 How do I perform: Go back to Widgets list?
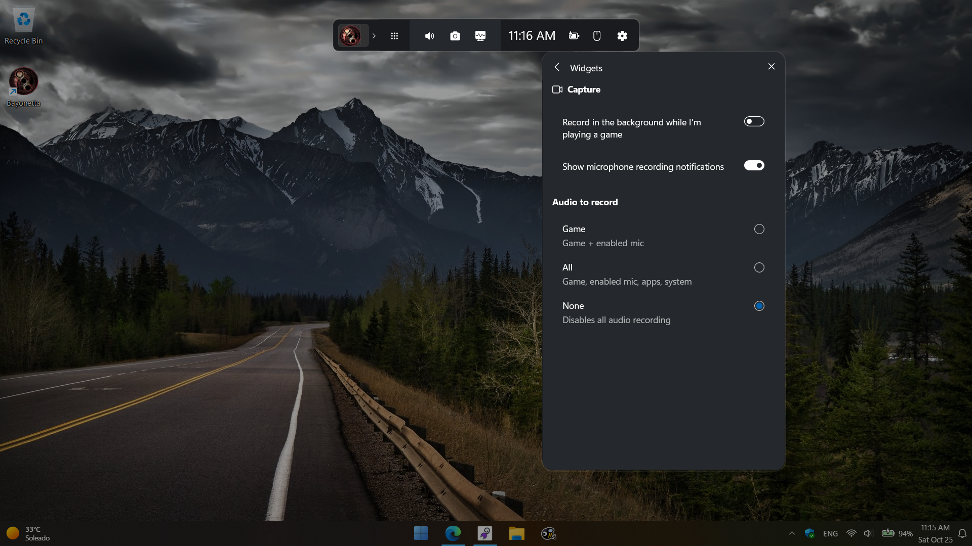point(557,67)
